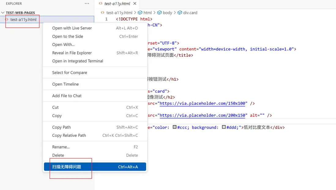Follow the 200x150 placeholder URL link

203,115
